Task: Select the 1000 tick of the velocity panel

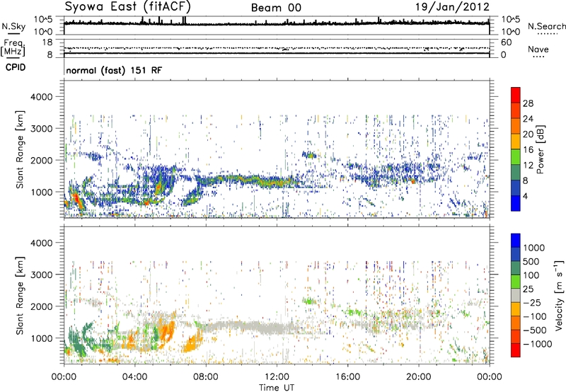Action: click(x=42, y=338)
